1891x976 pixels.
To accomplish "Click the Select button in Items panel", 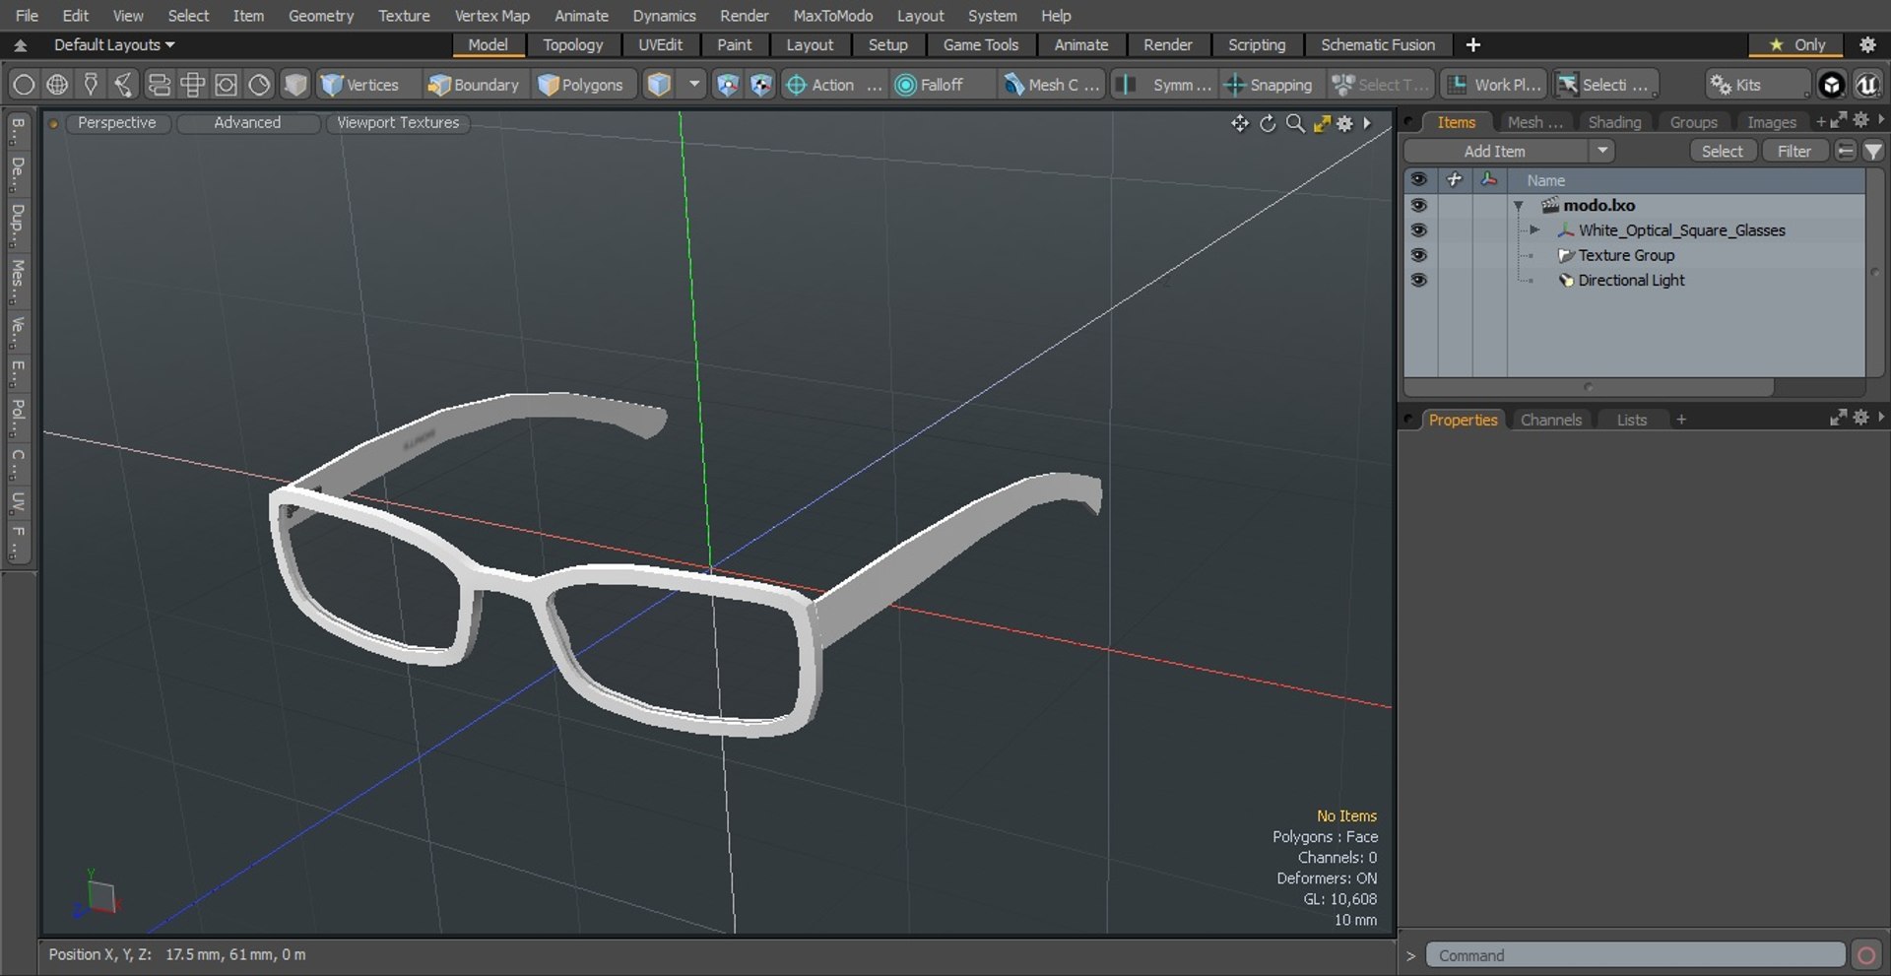I will (1722, 151).
